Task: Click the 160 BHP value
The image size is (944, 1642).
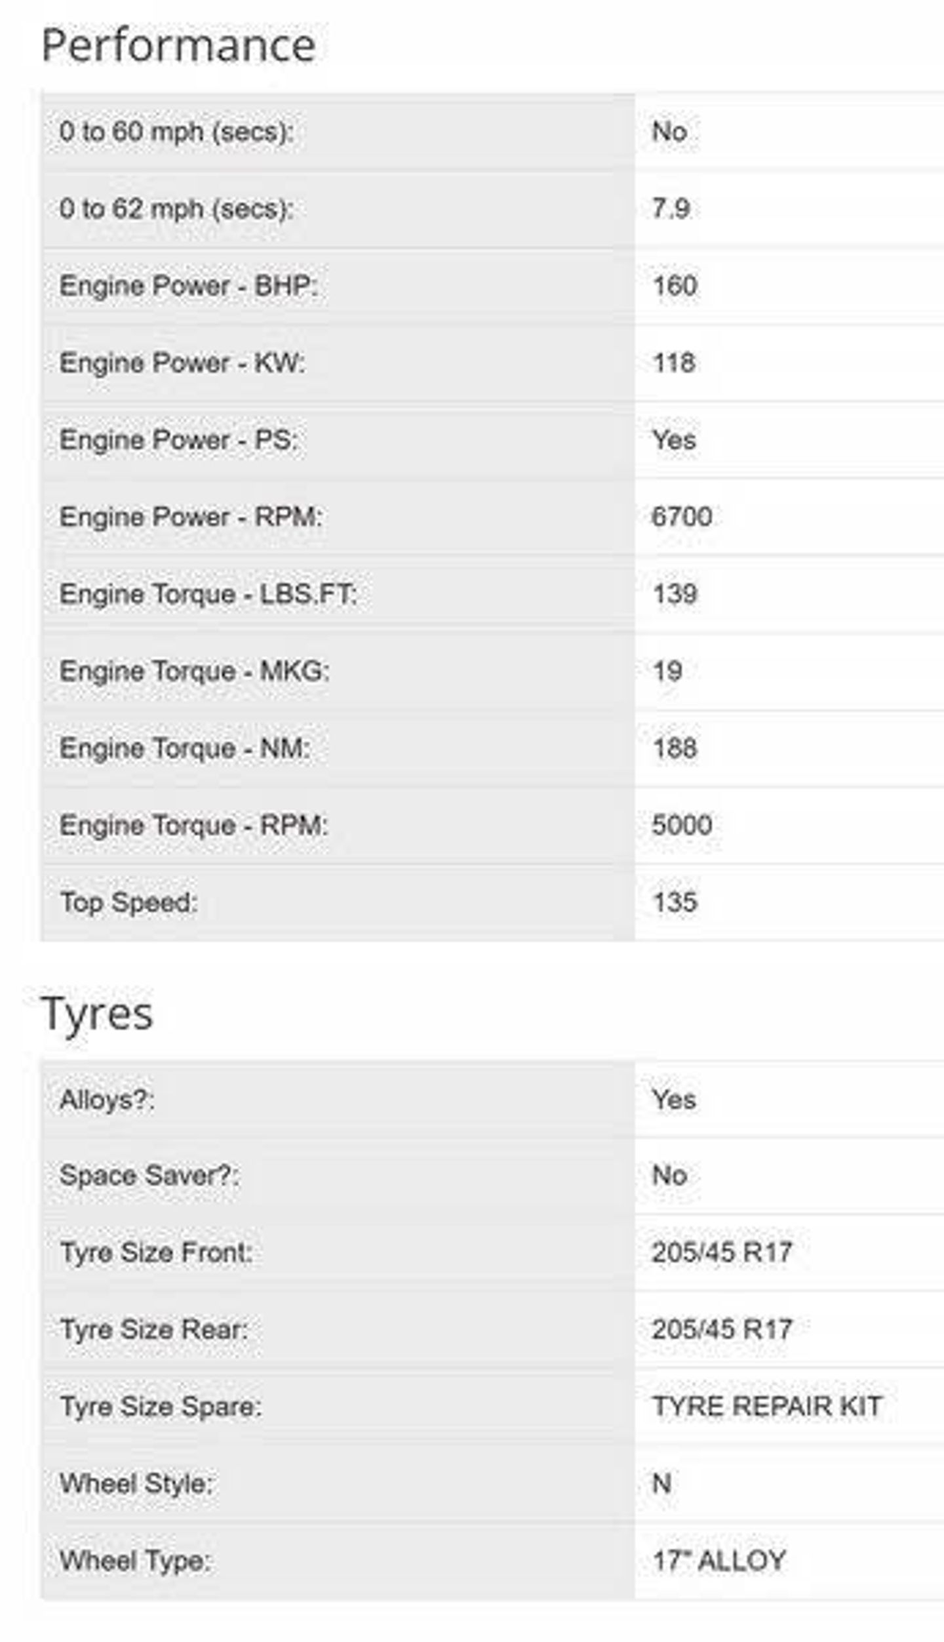Action: point(675,286)
